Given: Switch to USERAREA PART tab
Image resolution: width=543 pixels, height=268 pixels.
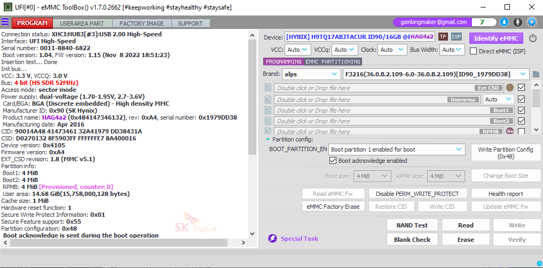Looking at the screenshot, I should click(x=82, y=23).
